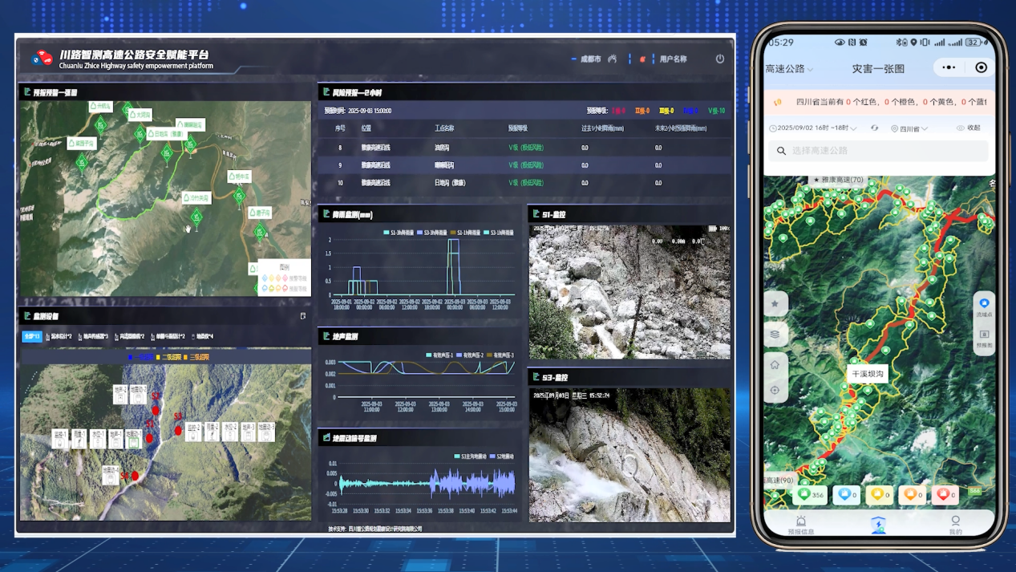Click the refresh icon beside the date range
1016x572 pixels.
[x=874, y=128]
